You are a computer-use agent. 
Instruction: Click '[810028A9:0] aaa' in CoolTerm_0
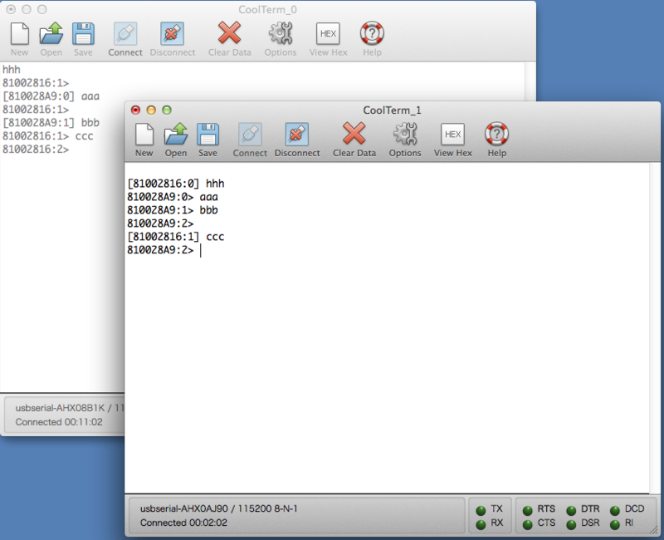point(51,96)
